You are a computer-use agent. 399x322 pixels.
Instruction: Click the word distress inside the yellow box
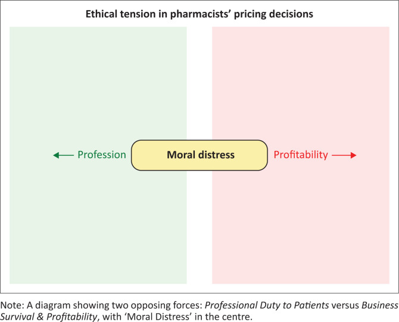pos(216,155)
